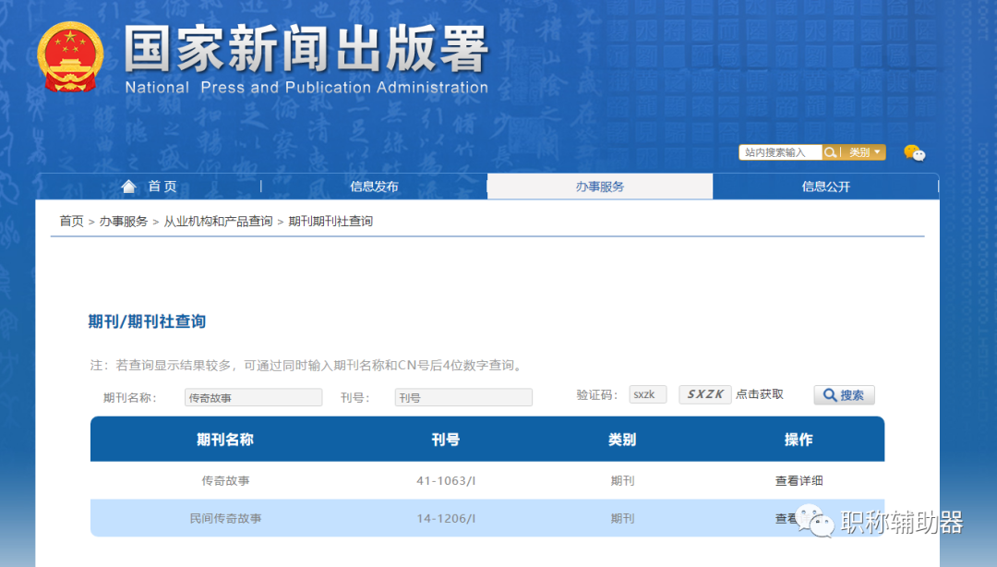
Task: Click the national emblem logo
Action: [71, 57]
